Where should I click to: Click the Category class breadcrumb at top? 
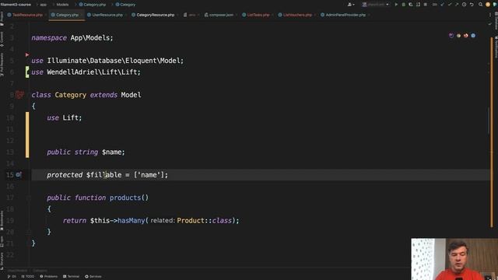point(125,5)
